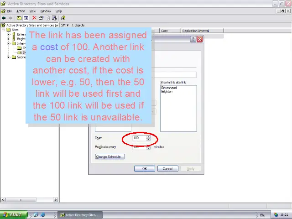Expand the Subnets tree node
Screen dimensions: 292x219
coord(9,57)
